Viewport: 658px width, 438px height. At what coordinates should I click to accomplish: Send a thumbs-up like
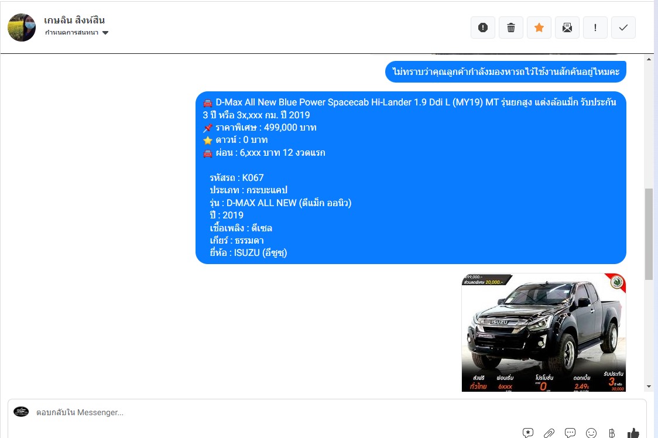(633, 433)
